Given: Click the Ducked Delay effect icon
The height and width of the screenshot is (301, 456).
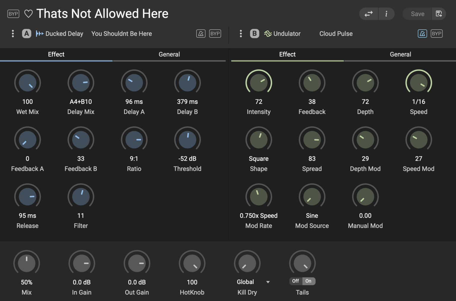Looking at the screenshot, I should (x=39, y=34).
